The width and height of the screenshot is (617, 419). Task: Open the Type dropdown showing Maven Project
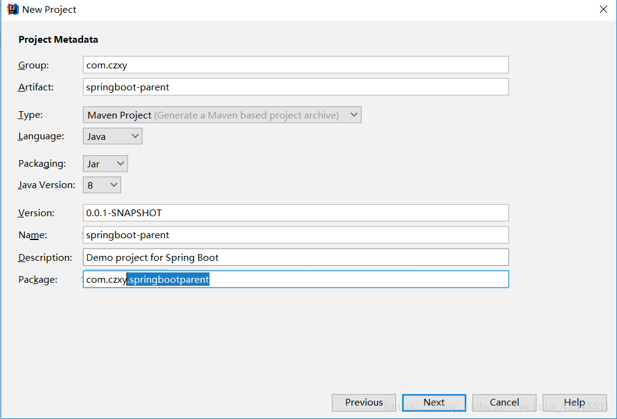coord(222,115)
